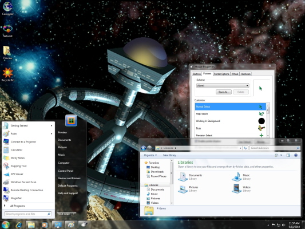Open the Organize dropdown menu

(150, 155)
